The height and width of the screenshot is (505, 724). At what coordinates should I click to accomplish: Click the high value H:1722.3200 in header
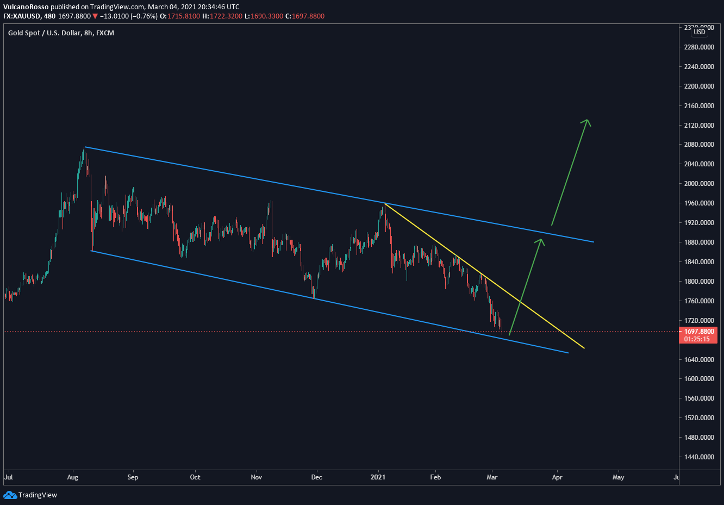point(222,16)
